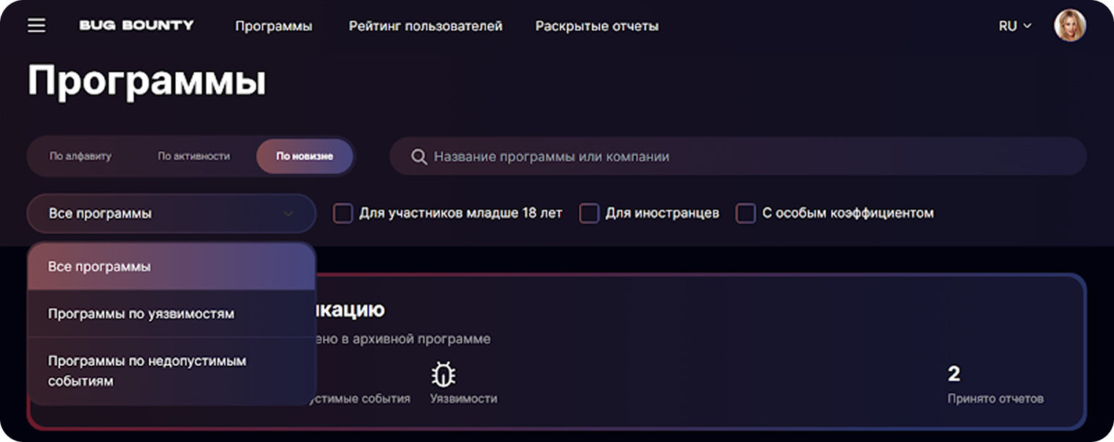This screenshot has width=1114, height=442.
Task: Open RU language selector
Action: tap(1008, 26)
